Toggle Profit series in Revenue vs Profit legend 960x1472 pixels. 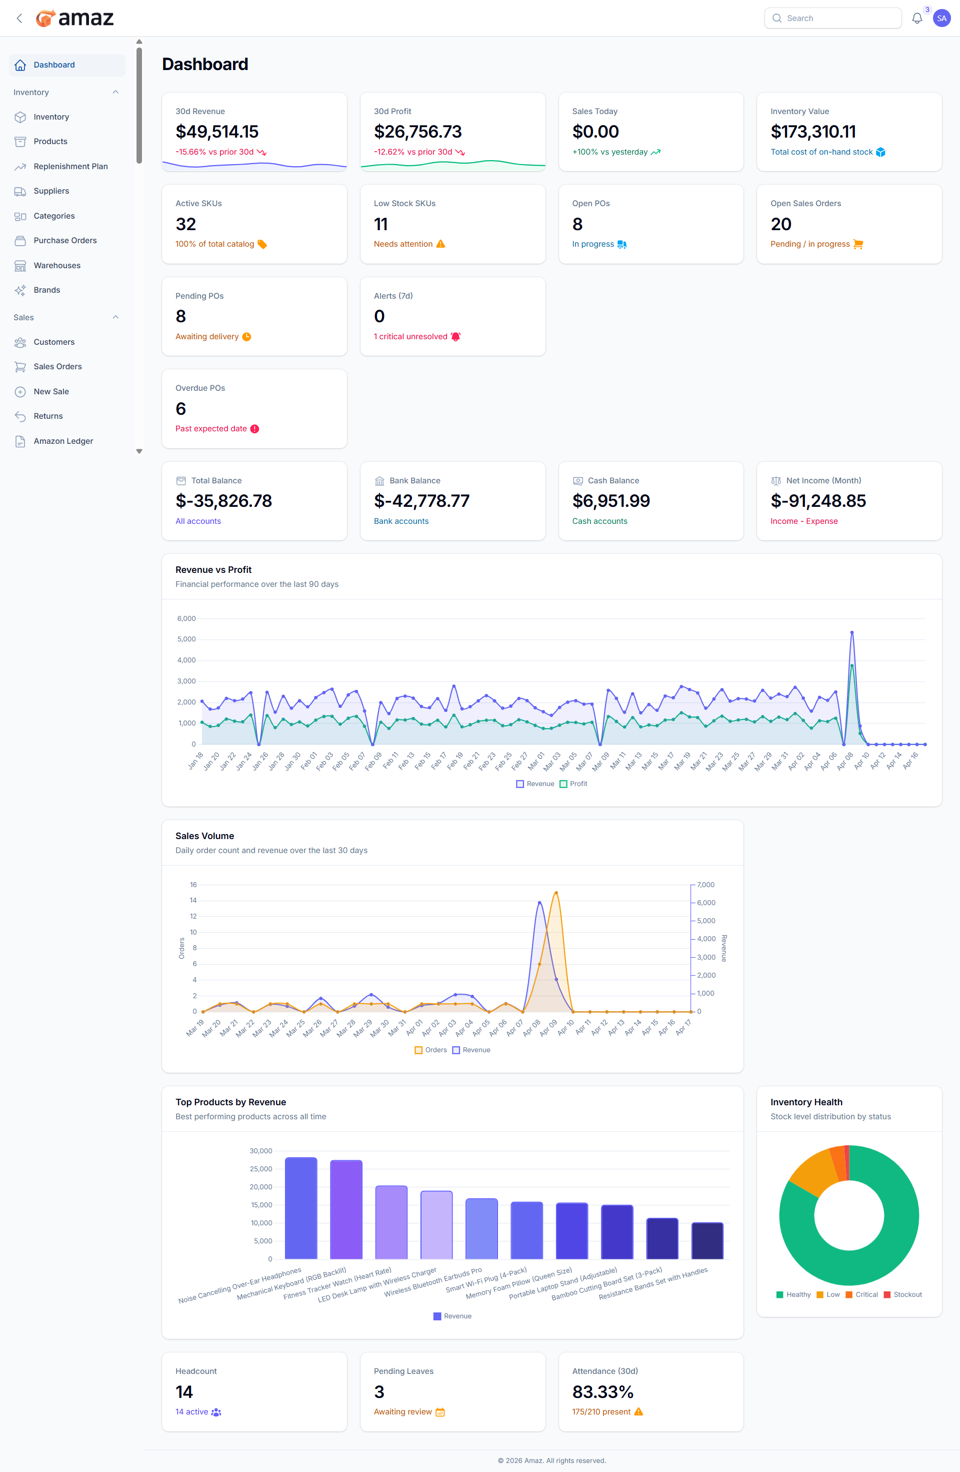[x=573, y=784]
